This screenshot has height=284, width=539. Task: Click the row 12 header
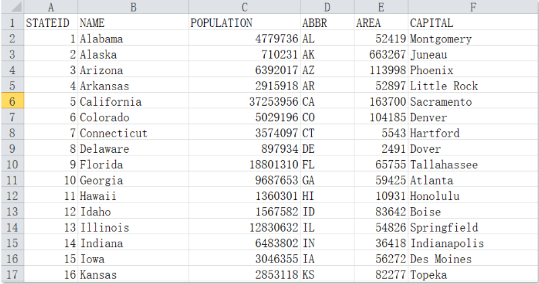pyautogui.click(x=12, y=196)
